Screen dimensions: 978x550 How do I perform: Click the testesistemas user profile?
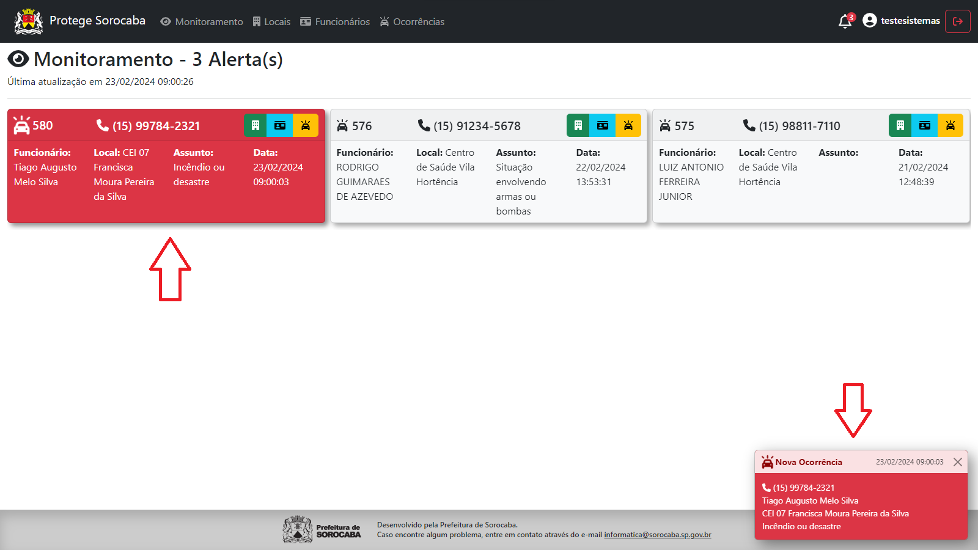902,21
